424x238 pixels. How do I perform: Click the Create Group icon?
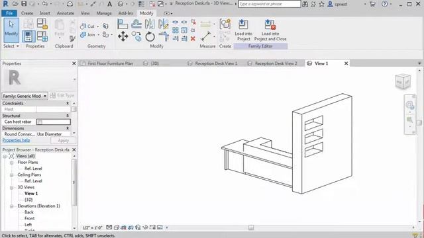pyautogui.click(x=225, y=24)
